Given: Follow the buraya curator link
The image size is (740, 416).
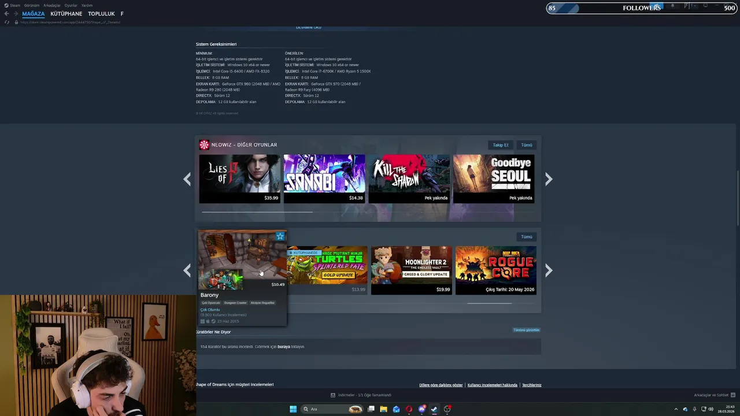Looking at the screenshot, I should [284, 347].
